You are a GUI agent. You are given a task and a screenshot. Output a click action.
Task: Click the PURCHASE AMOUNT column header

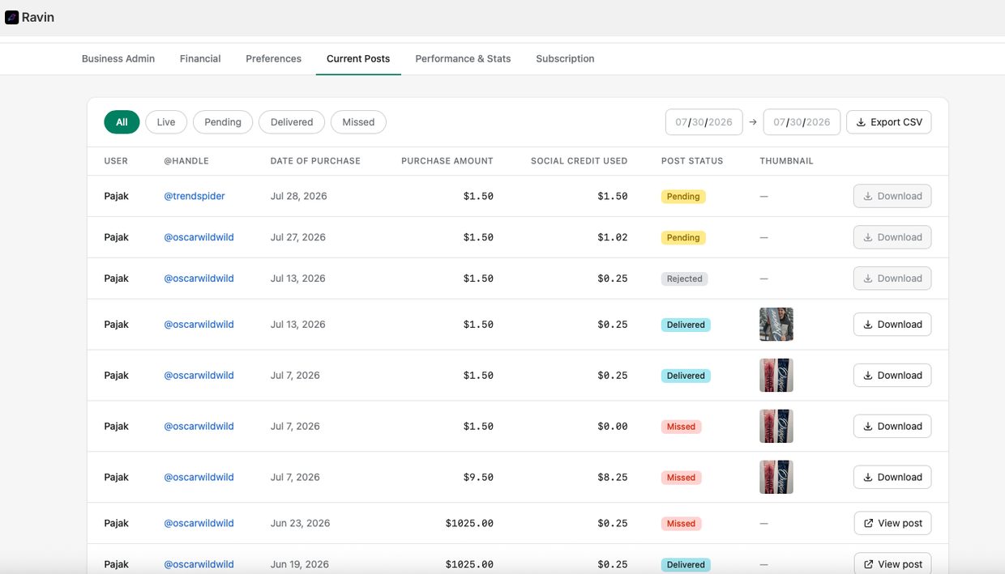[447, 161]
